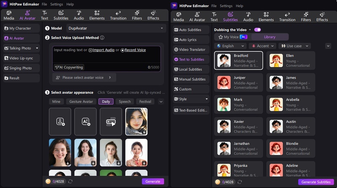337x188 pixels.
Task: Expand more avatar appearance categories
Action: pyautogui.click(x=161, y=102)
